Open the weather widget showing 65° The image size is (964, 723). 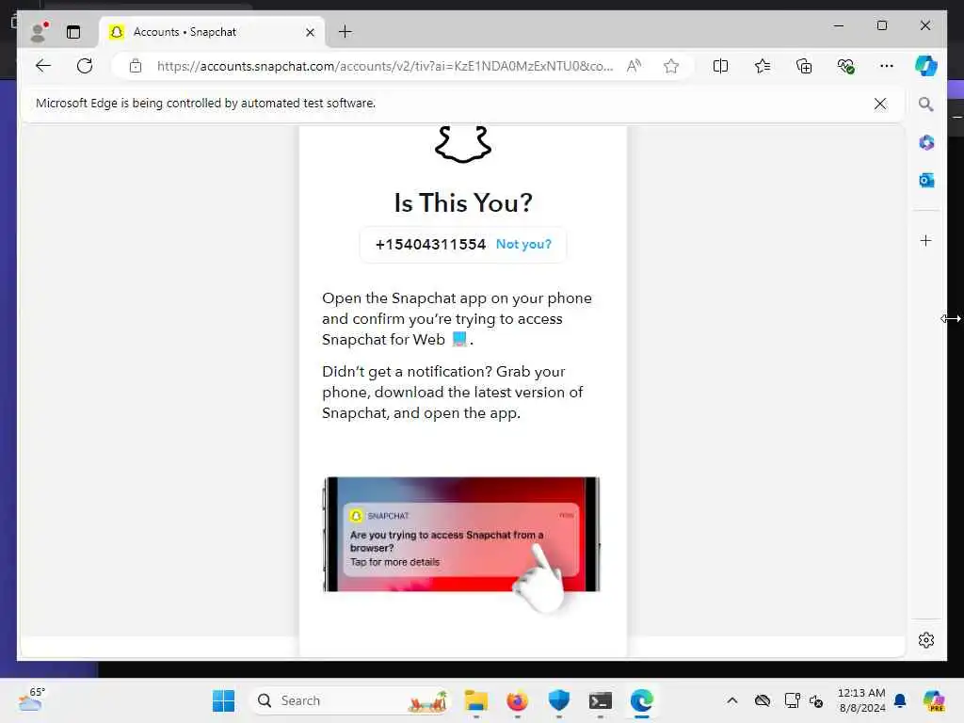coord(32,699)
